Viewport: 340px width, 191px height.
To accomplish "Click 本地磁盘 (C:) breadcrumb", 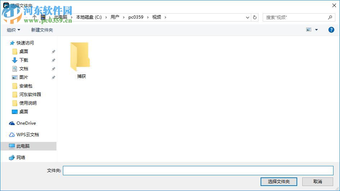I will coord(89,17).
